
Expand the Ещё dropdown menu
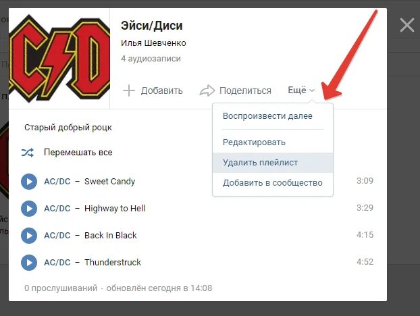[300, 90]
